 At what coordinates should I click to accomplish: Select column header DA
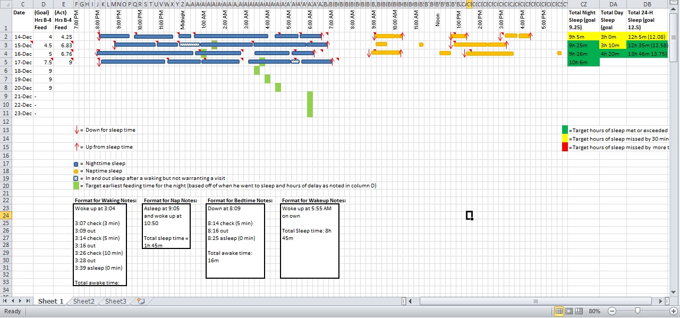[x=613, y=4]
